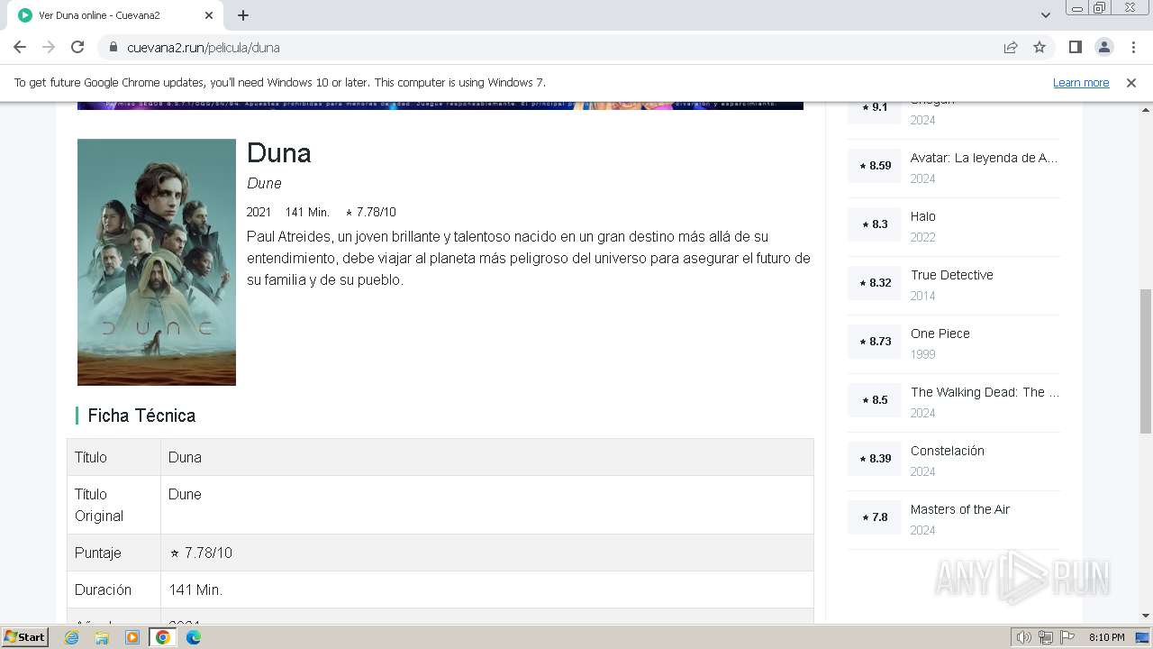The width and height of the screenshot is (1153, 649).
Task: Open the Chrome side panel
Action: [x=1075, y=47]
